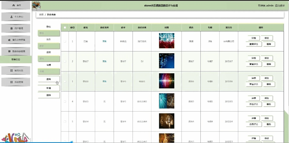Viewport: 289px width, 143px height.
Task: Tick the select-all checkbox in table header
Action: point(65,28)
